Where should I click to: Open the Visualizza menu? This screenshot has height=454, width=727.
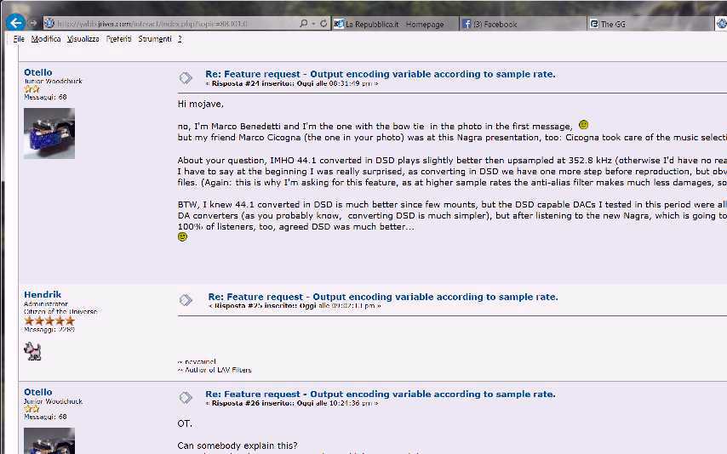point(83,39)
